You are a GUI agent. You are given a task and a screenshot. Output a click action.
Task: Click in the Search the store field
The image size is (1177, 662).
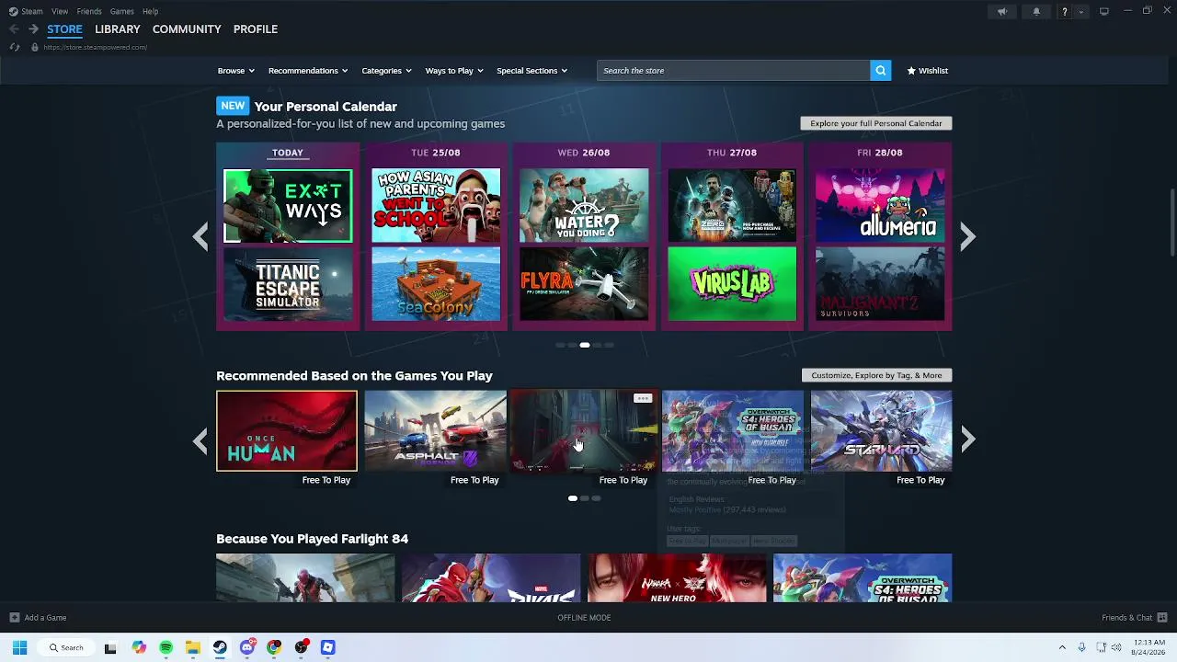tap(733, 71)
